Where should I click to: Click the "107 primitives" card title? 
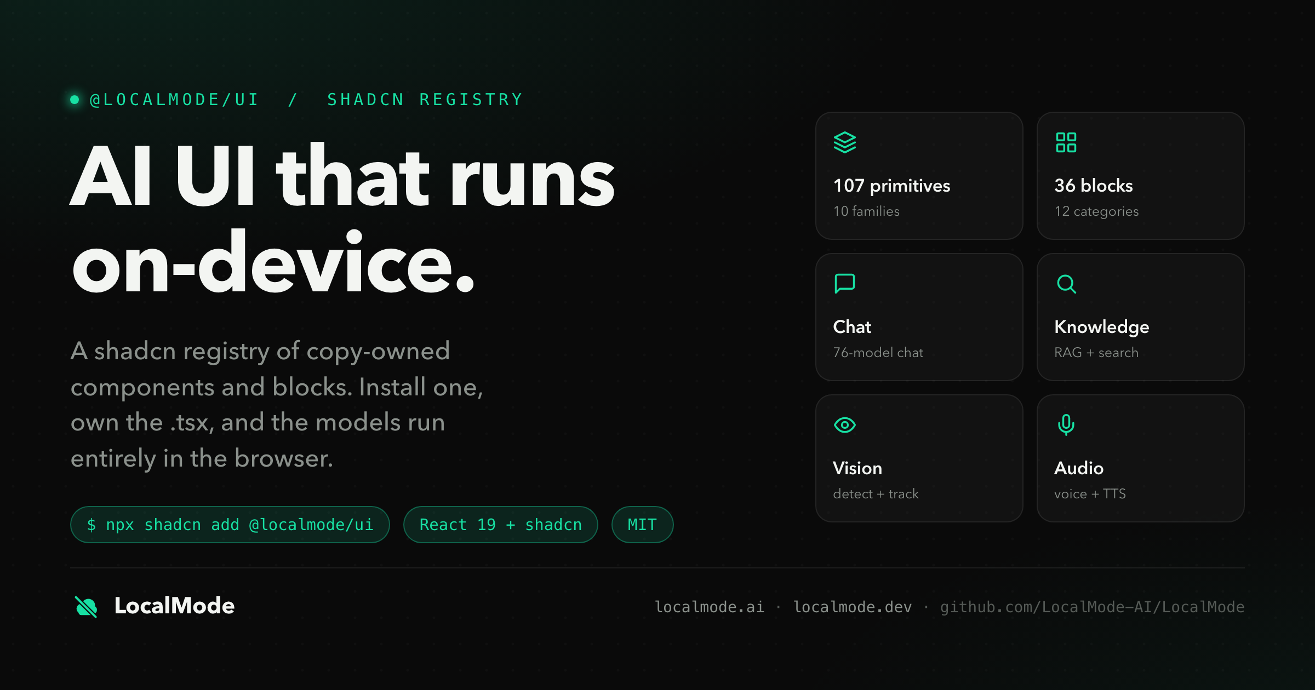[891, 186]
